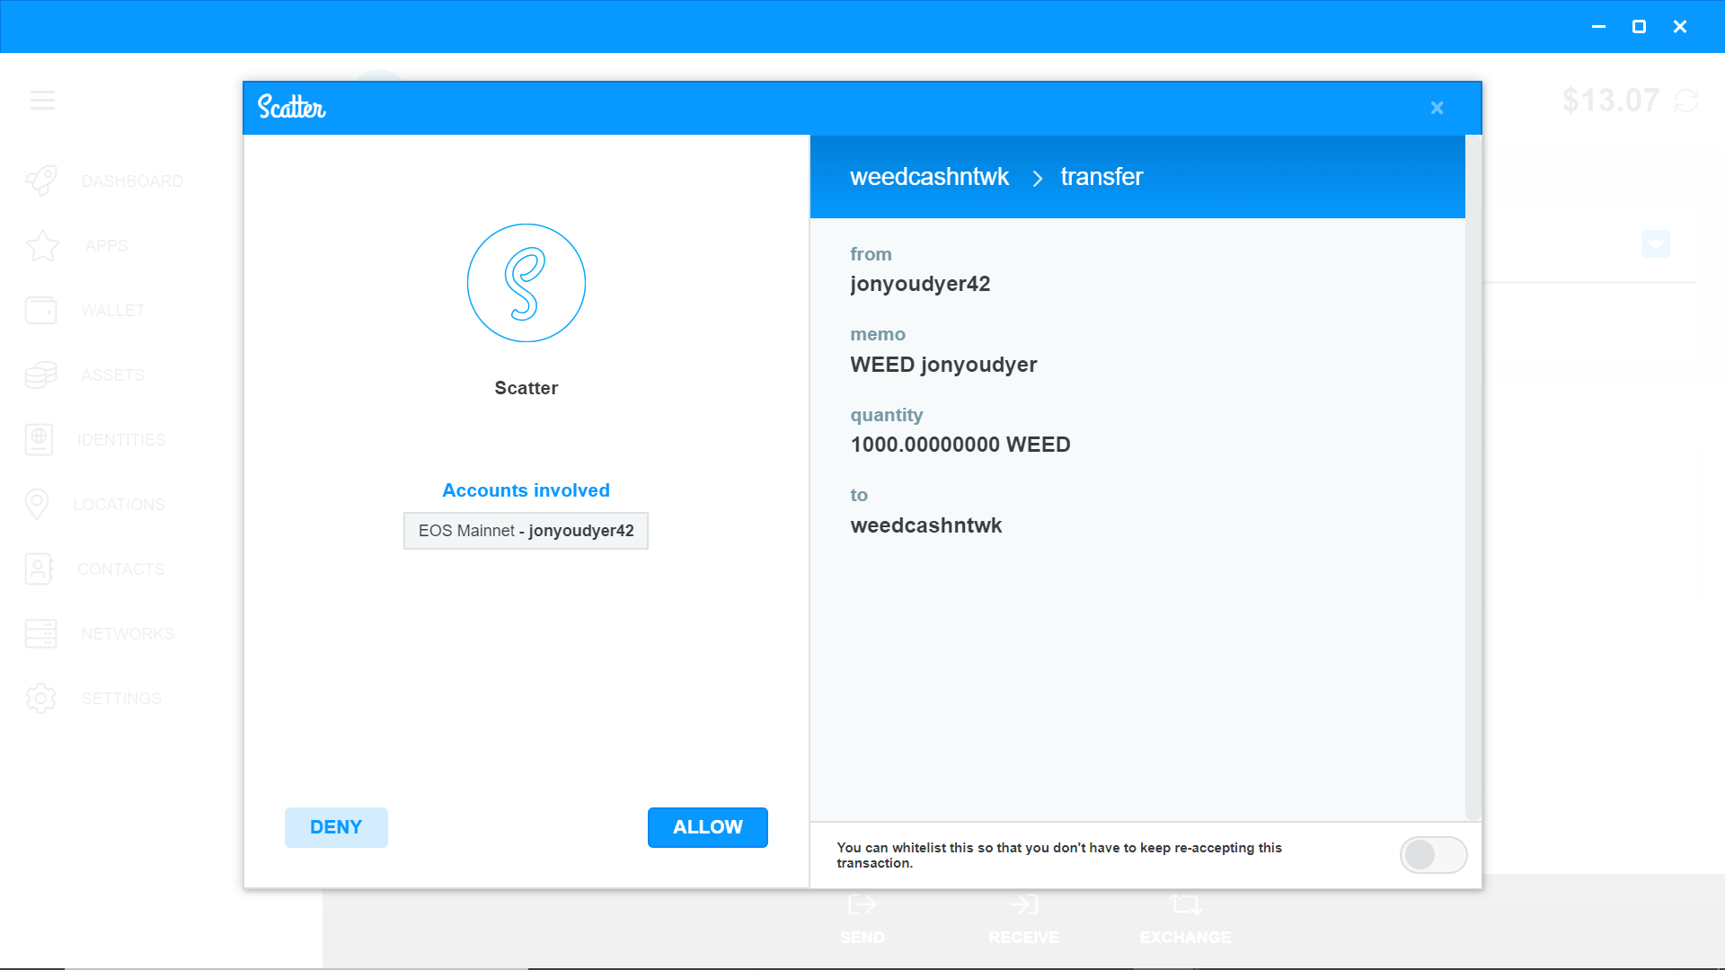Screen dimensions: 1725x970
Task: Click the recipient weedcashntwk value
Action: [x=926, y=525]
